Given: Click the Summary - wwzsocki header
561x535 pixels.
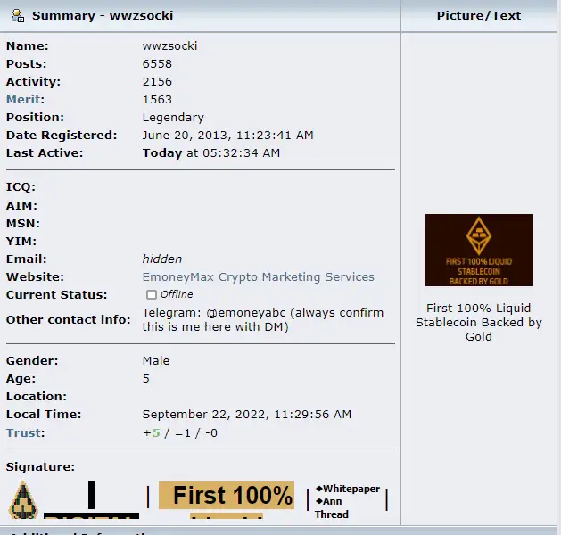Looking at the screenshot, I should pyautogui.click(x=103, y=16).
